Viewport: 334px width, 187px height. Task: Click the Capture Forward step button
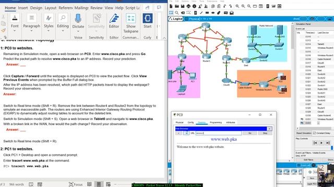[328, 143]
